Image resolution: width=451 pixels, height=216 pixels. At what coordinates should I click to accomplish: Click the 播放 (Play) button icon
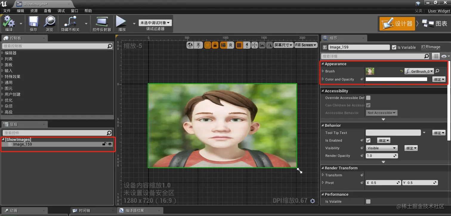(x=121, y=21)
